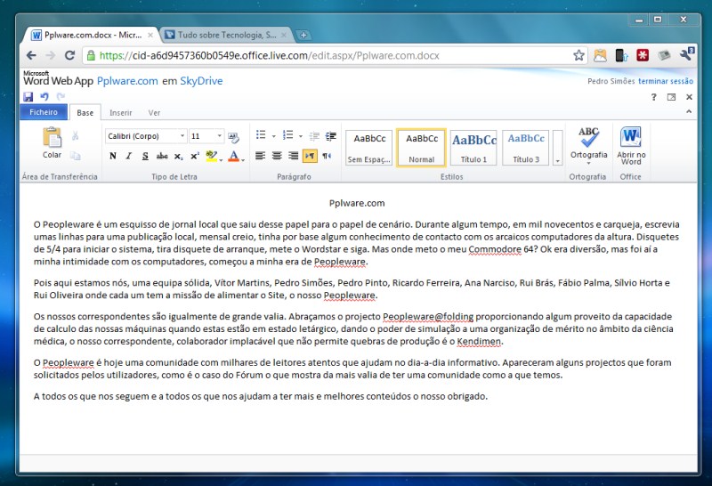Insert a bulleted list
Image resolution: width=712 pixels, height=486 pixels.
coord(261,135)
